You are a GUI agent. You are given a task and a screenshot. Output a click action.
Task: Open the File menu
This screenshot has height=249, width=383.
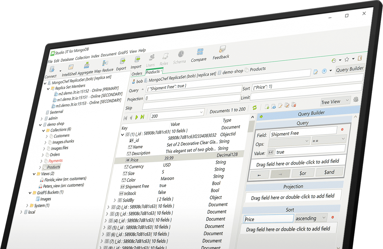(50, 62)
